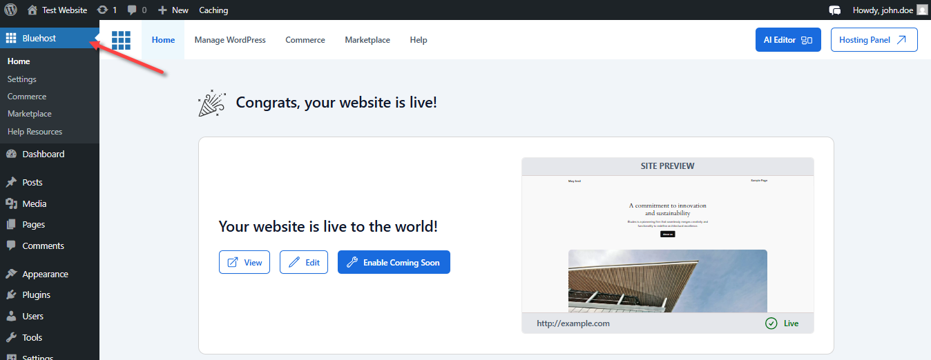Open Commerce in the sidebar submenu
This screenshot has height=360, width=931.
click(x=27, y=97)
